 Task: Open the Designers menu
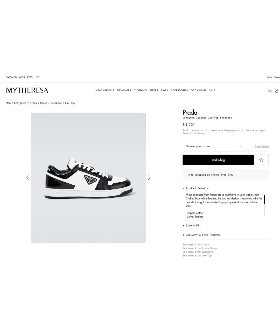(124, 91)
